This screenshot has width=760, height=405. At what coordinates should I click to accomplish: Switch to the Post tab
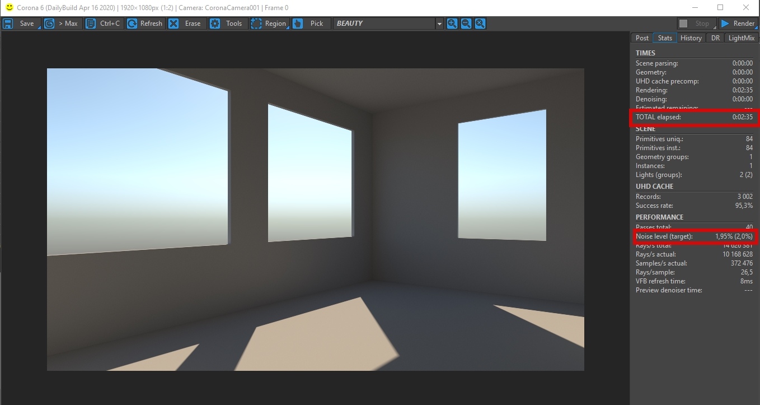click(642, 38)
